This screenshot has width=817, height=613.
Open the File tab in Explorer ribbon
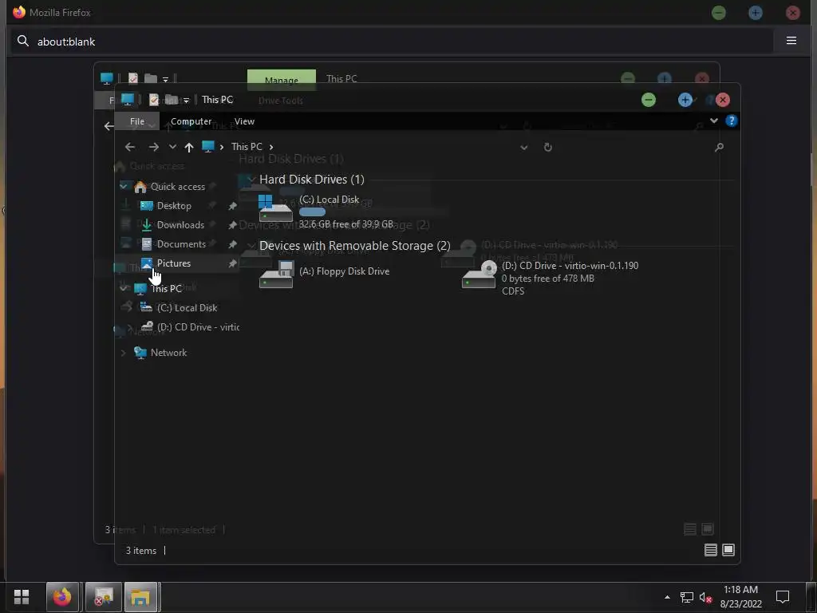(x=137, y=121)
